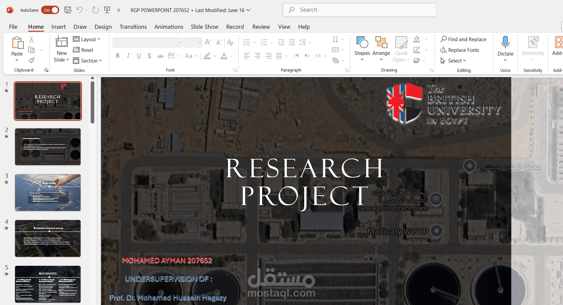Open the File menu

tap(13, 27)
